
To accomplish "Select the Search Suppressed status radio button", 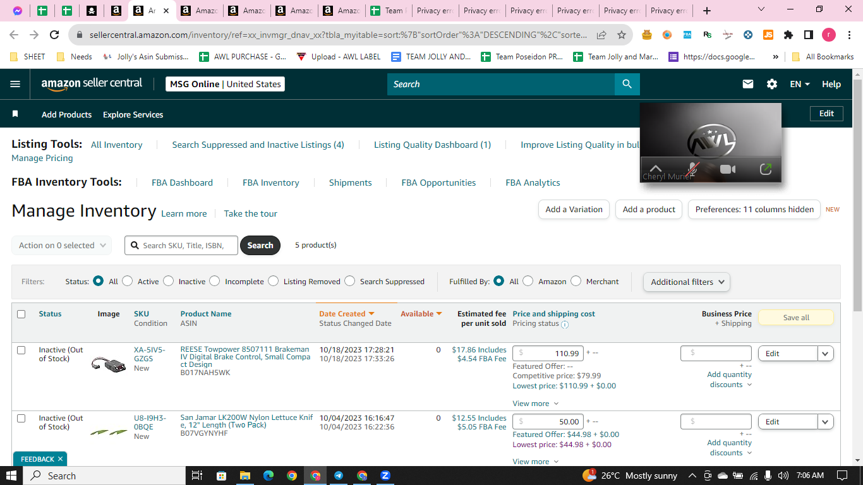I will [x=349, y=281].
